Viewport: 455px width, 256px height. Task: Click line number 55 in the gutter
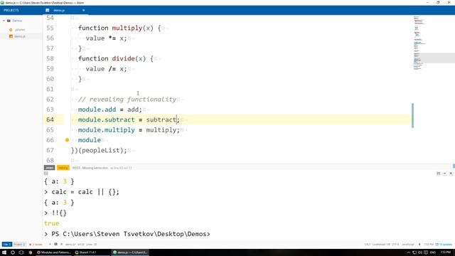pyautogui.click(x=50, y=28)
